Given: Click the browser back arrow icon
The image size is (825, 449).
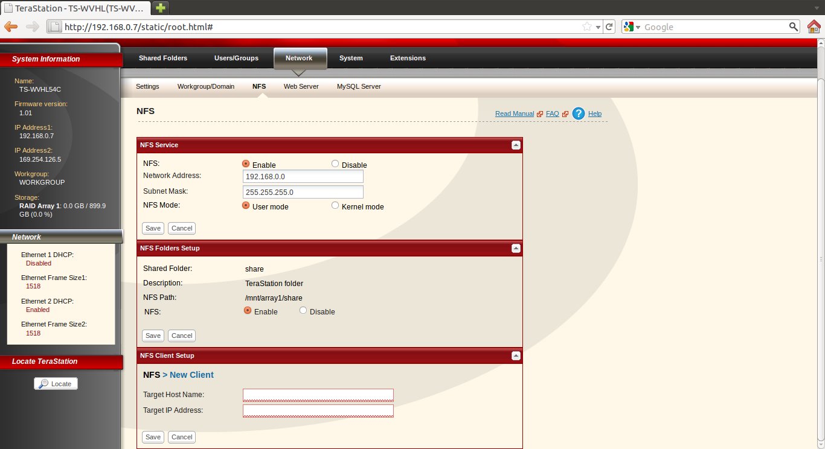Looking at the screenshot, I should pos(11,27).
